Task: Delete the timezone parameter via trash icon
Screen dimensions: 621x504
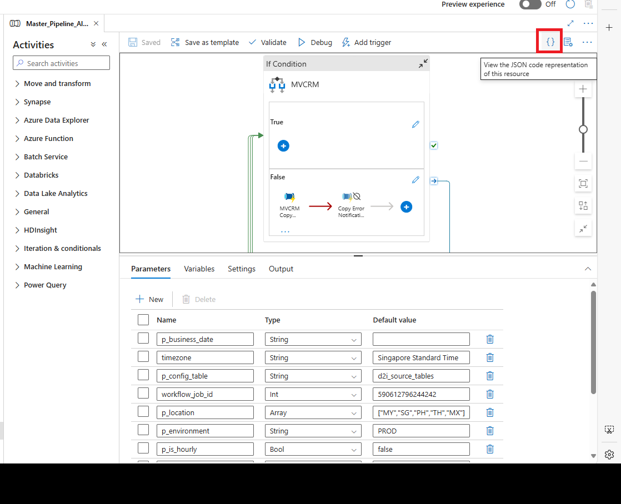Action: [490, 357]
